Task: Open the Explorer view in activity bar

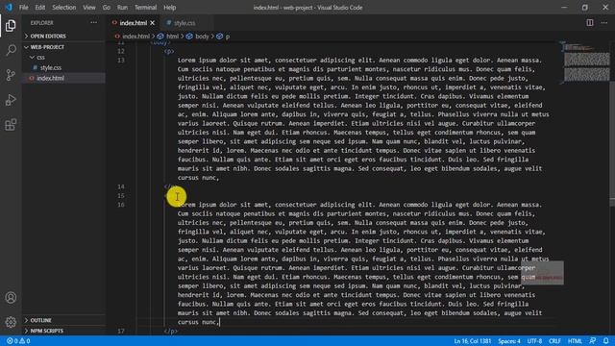Action: pos(11,26)
